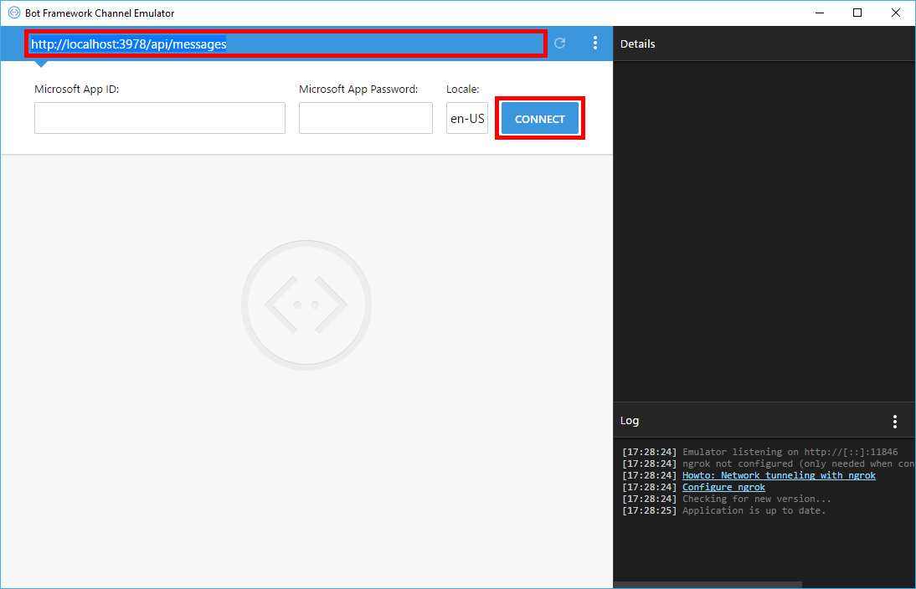
Task: Focus the Microsoft App Password field
Action: [x=366, y=118]
